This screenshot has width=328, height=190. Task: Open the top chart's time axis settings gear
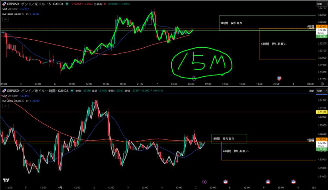(x=322, y=84)
